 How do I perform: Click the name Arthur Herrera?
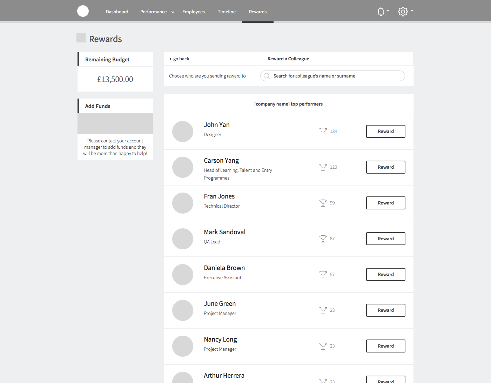point(224,376)
